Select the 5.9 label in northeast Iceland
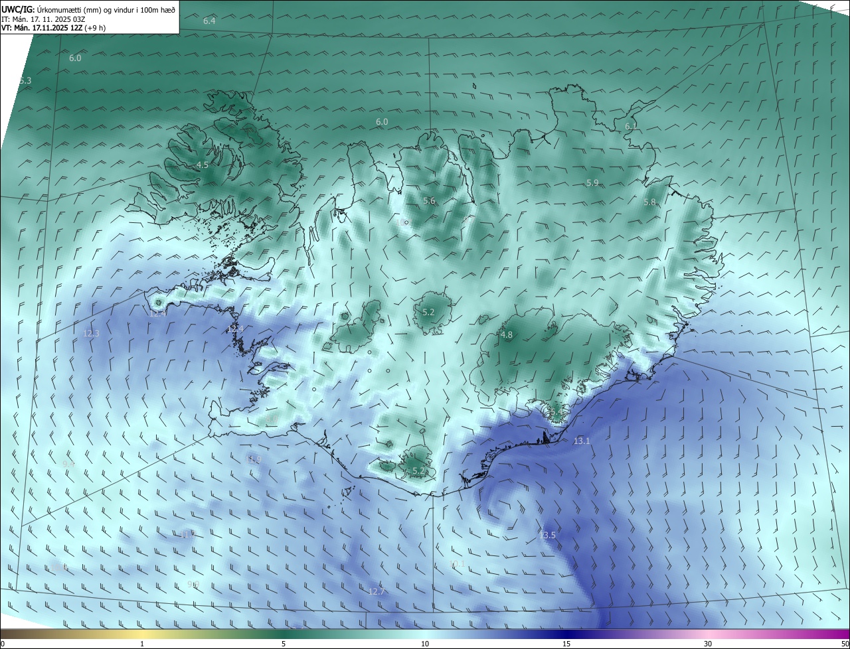 point(592,182)
